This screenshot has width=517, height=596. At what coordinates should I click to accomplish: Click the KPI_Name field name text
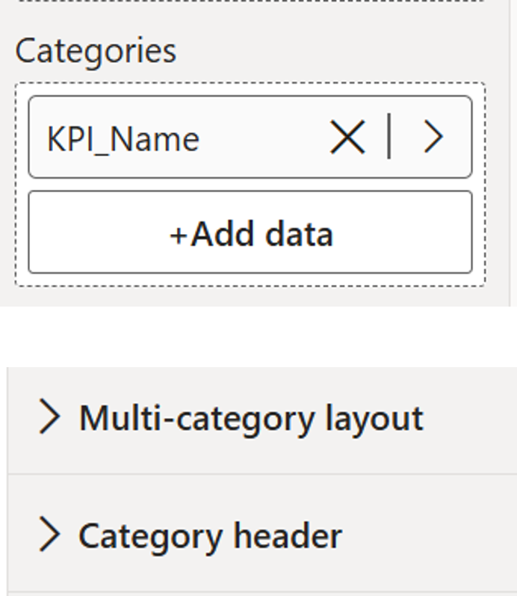pyautogui.click(x=123, y=139)
